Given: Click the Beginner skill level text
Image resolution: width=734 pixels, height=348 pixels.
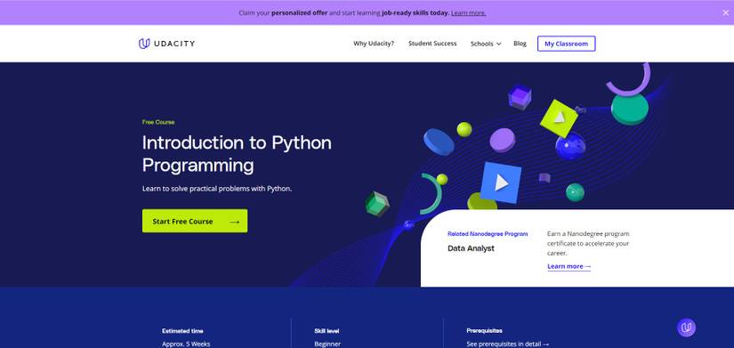Looking at the screenshot, I should [327, 344].
